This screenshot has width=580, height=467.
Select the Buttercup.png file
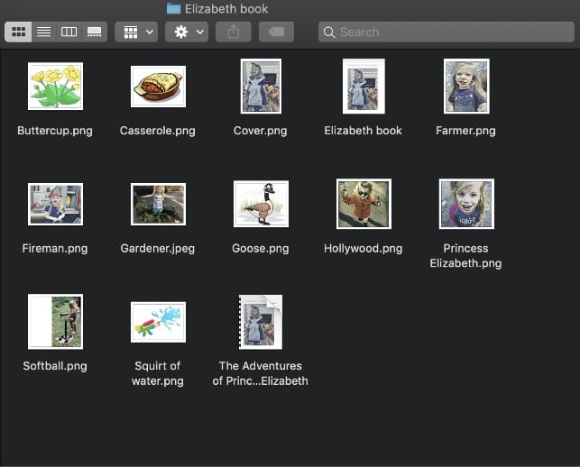point(55,86)
